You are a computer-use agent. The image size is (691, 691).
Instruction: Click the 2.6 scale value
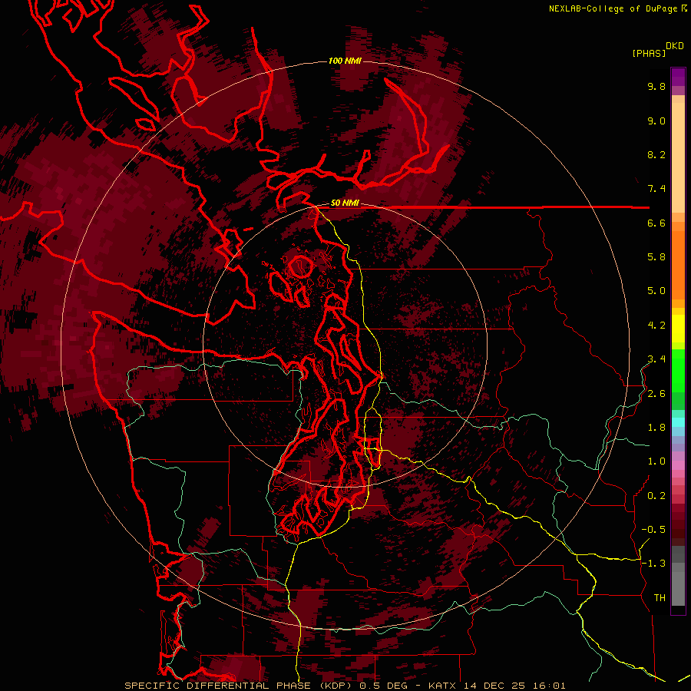pos(656,394)
